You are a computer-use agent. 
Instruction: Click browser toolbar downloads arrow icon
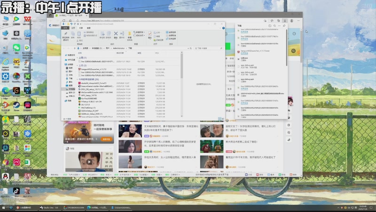click(285, 21)
